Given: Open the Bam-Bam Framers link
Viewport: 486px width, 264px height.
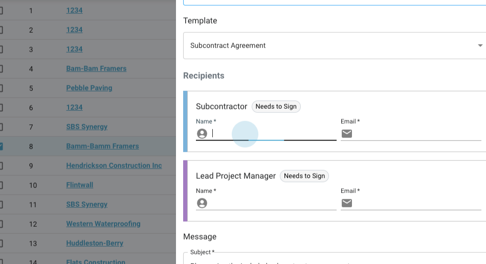Looking at the screenshot, I should click(96, 68).
